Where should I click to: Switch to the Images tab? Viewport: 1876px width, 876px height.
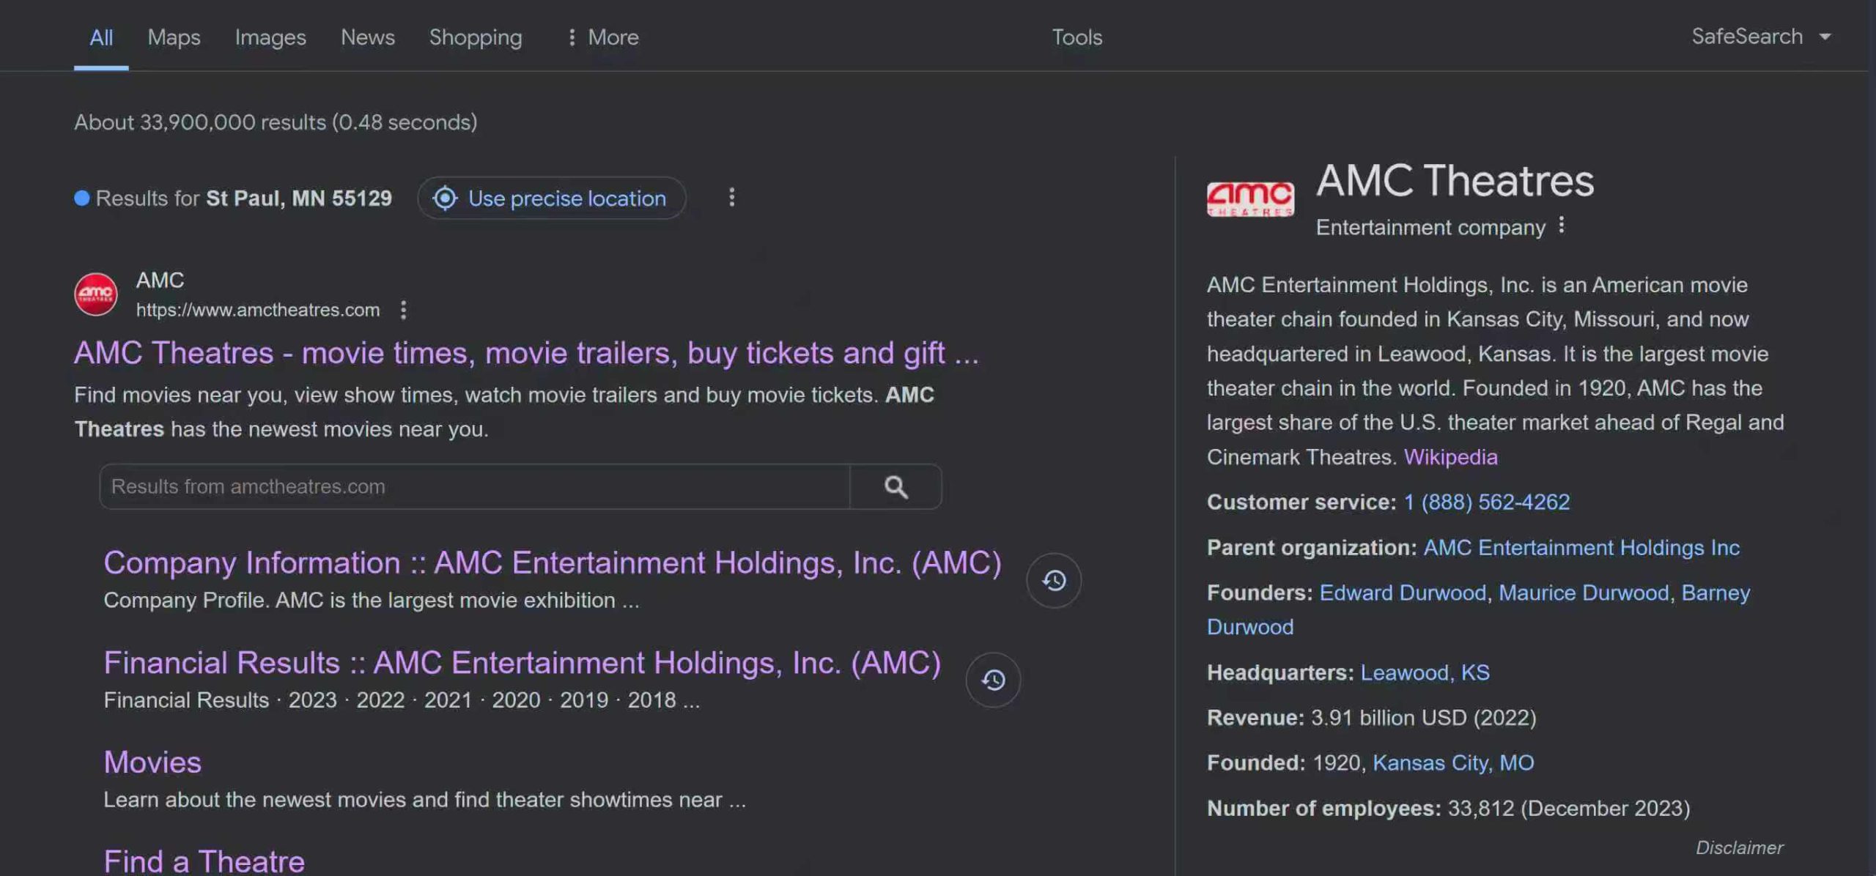click(x=270, y=37)
